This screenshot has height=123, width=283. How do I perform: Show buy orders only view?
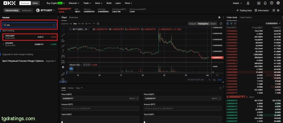[x=231, y=23]
